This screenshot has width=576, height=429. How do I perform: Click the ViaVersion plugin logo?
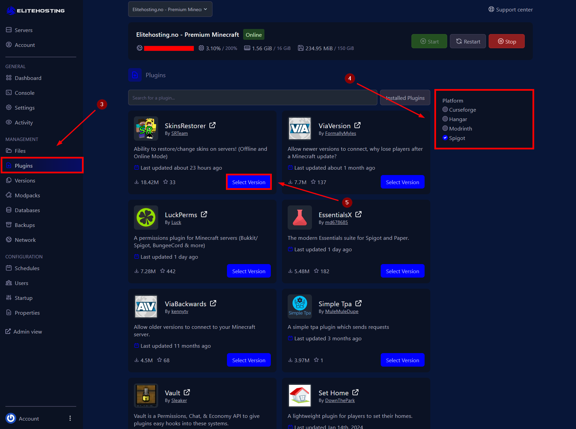point(300,128)
